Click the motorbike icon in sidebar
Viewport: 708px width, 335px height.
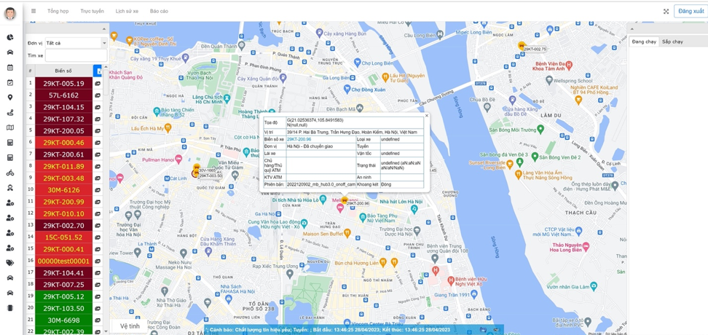[10, 173]
